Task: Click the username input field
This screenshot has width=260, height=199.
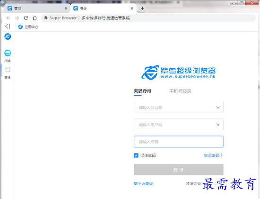Action: pyautogui.click(x=178, y=125)
